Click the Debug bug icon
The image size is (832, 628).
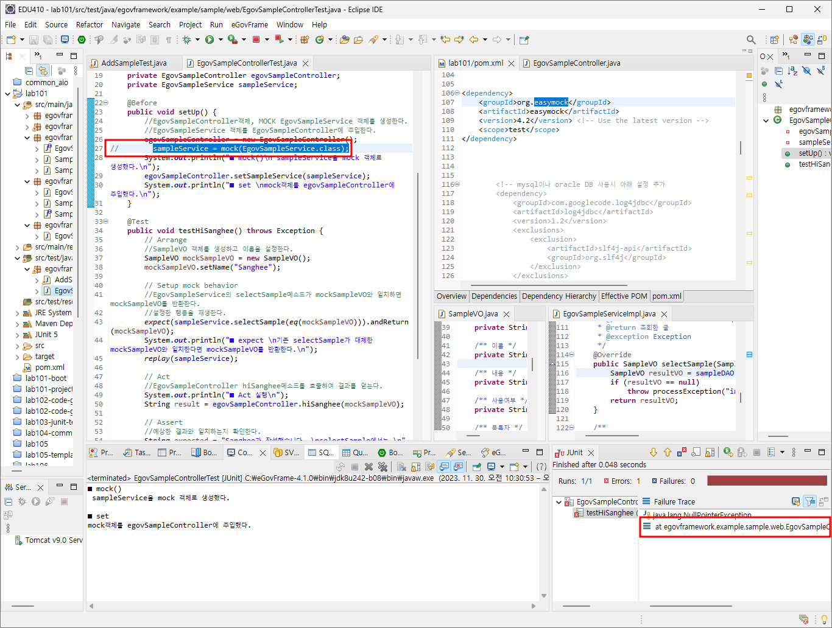187,40
